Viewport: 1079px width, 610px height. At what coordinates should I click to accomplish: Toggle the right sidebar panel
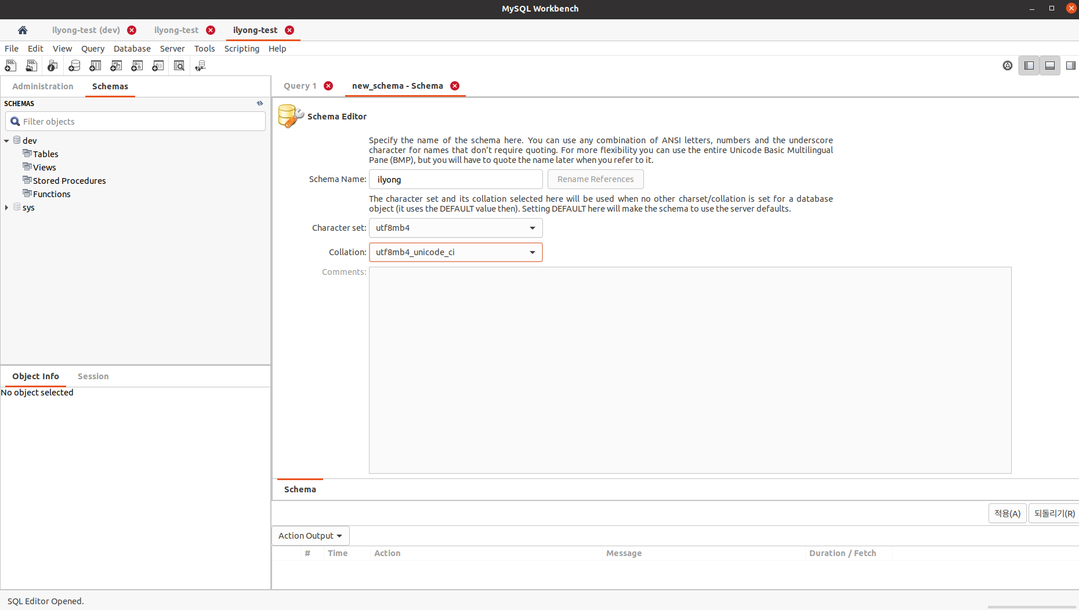[1071, 66]
